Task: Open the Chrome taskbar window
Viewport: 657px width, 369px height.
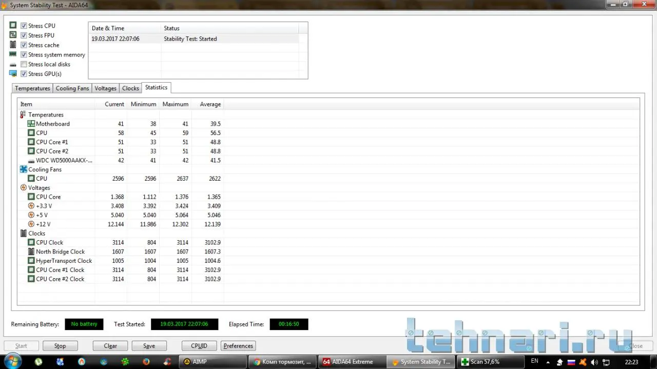Action: [x=282, y=362]
